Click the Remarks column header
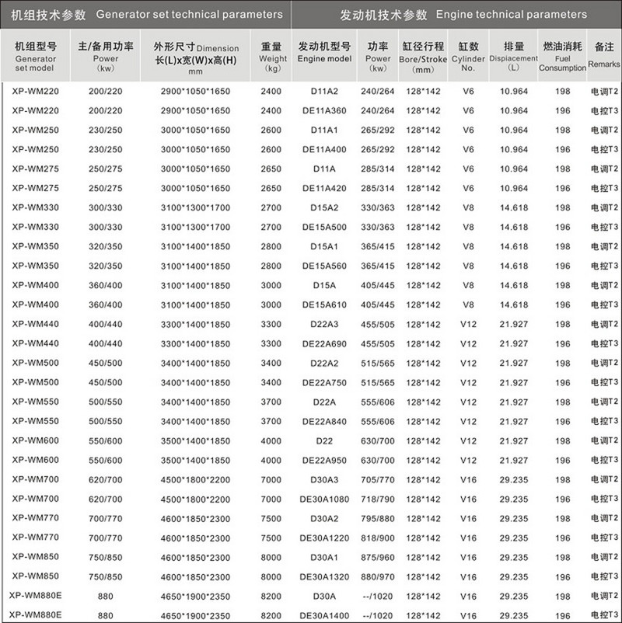 pos(604,53)
